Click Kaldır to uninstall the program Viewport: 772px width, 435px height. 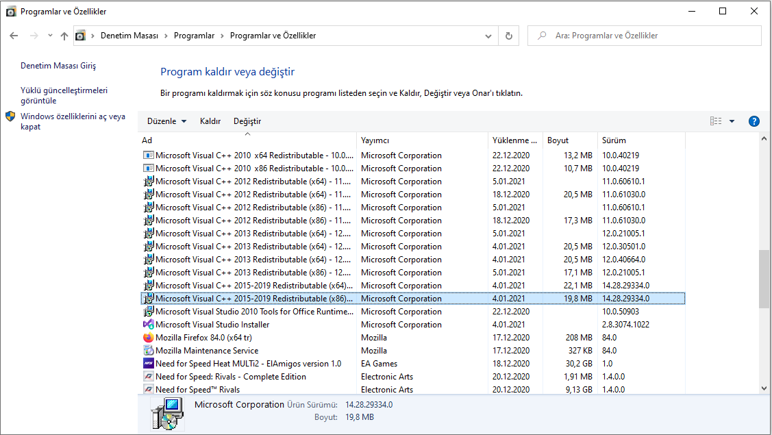click(210, 121)
